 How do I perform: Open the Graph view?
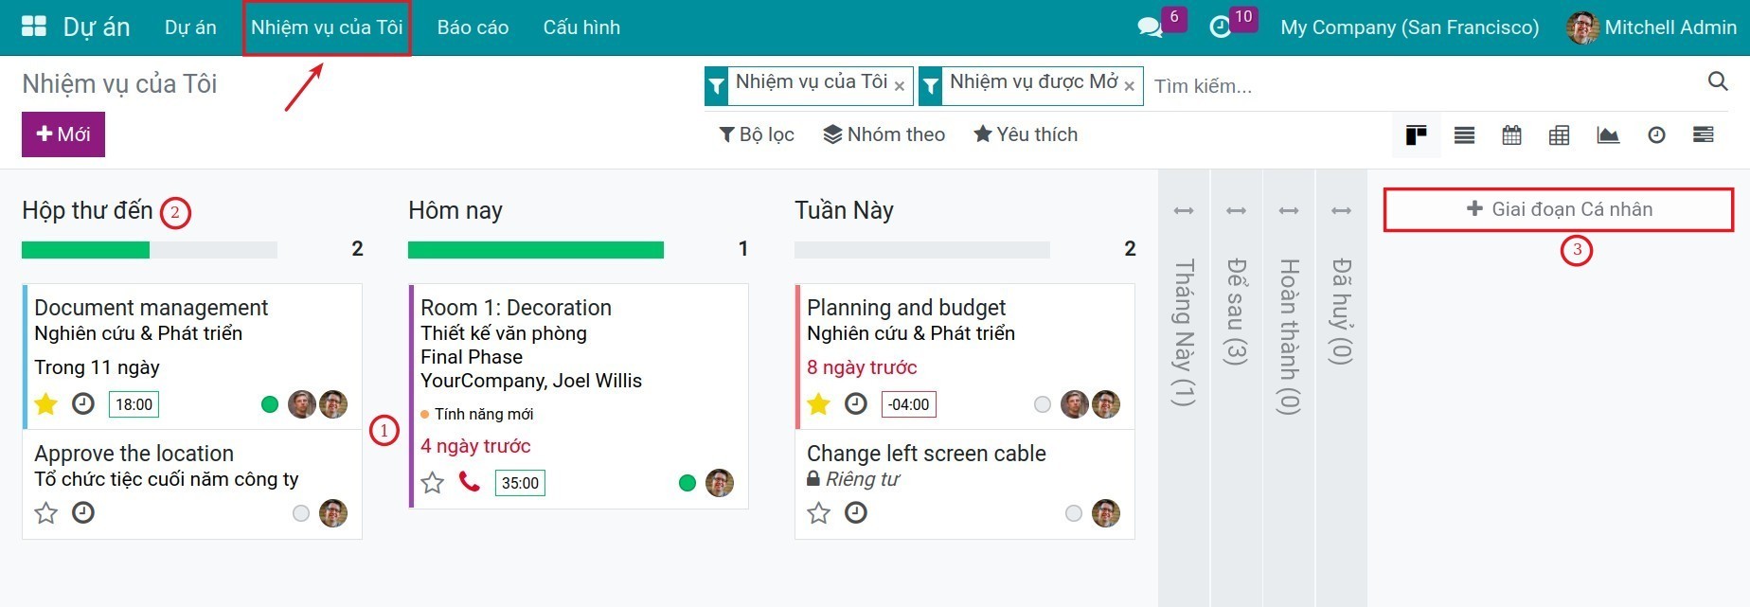click(1608, 134)
